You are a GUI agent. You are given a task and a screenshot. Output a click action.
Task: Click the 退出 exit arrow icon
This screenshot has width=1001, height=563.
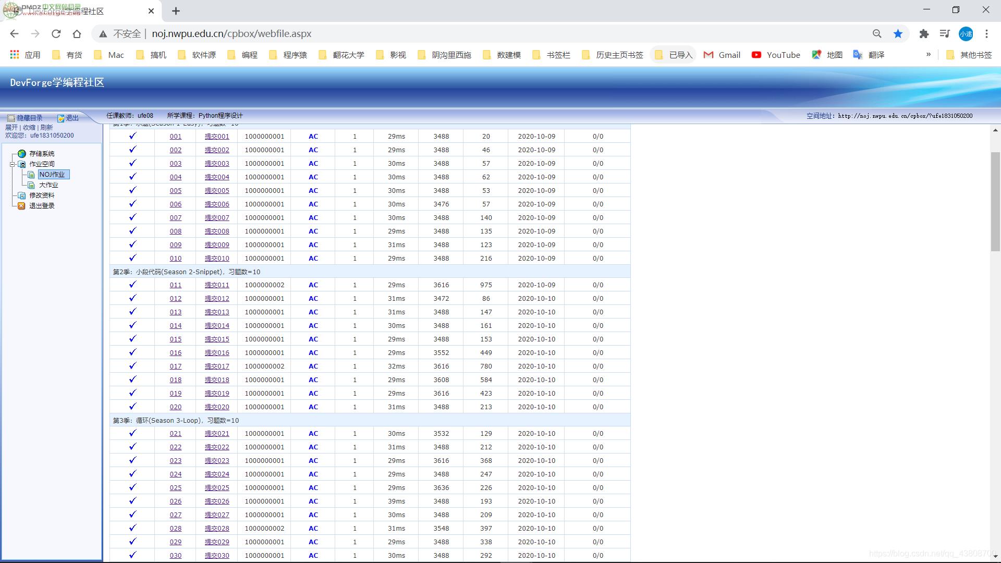(60, 118)
